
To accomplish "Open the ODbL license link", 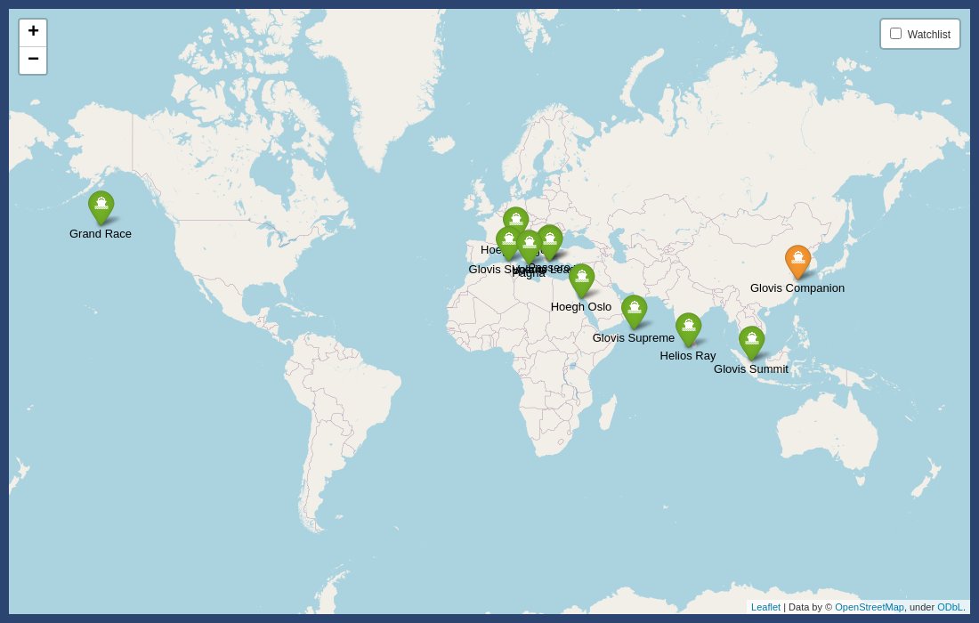I will (x=950, y=607).
